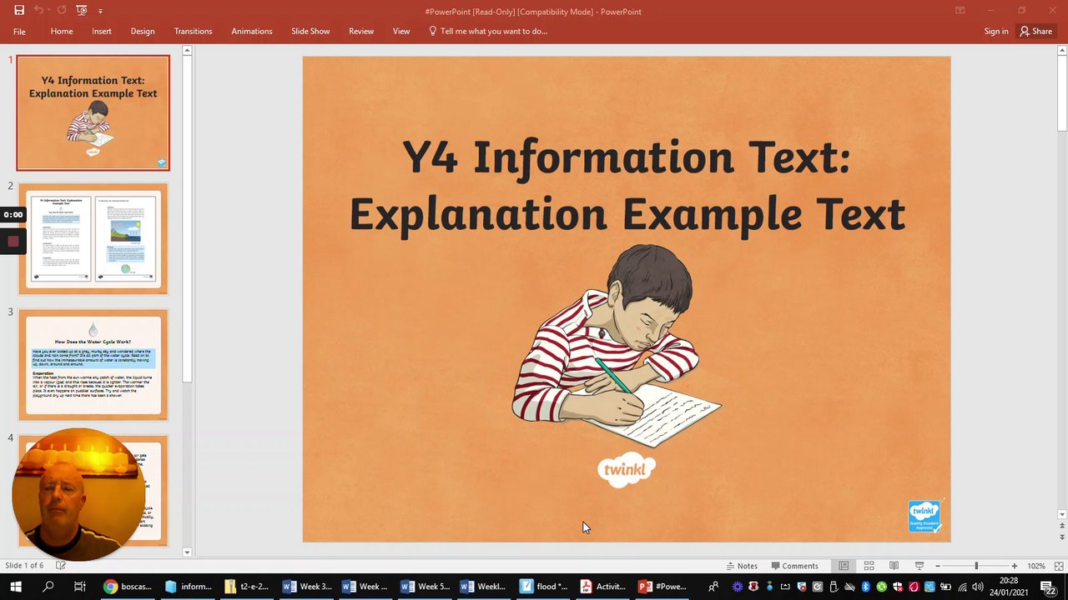Click Wi-Fi network icon in system tray
This screenshot has height=600, width=1068.
[x=961, y=587]
